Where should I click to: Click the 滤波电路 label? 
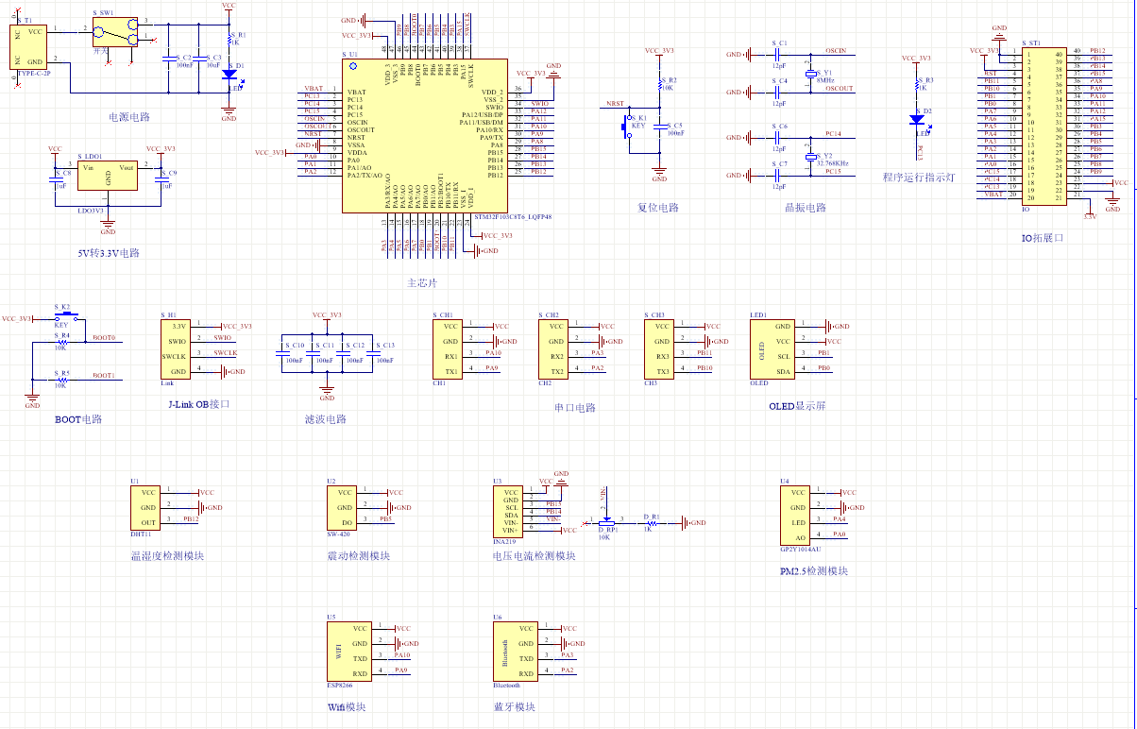click(x=326, y=418)
